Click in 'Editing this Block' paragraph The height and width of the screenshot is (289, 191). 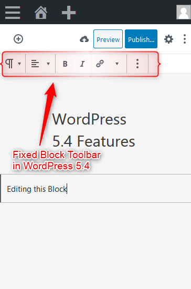[95, 188]
